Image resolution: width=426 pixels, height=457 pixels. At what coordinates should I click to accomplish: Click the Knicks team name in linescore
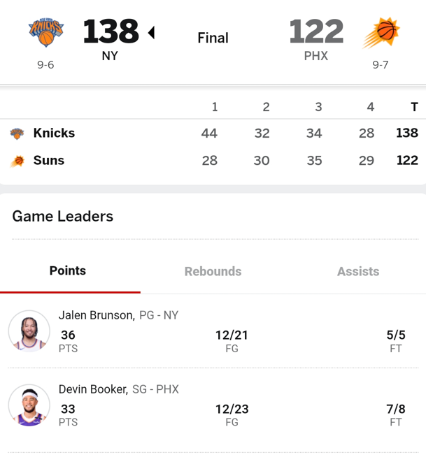pos(54,133)
